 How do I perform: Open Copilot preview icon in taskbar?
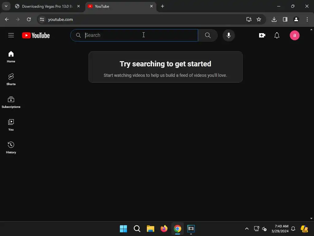(304, 229)
